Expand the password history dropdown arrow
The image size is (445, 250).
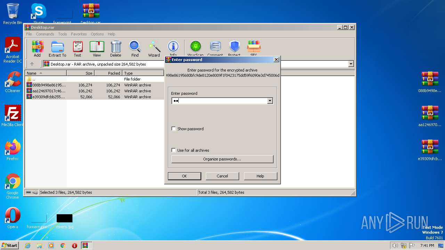click(x=270, y=101)
